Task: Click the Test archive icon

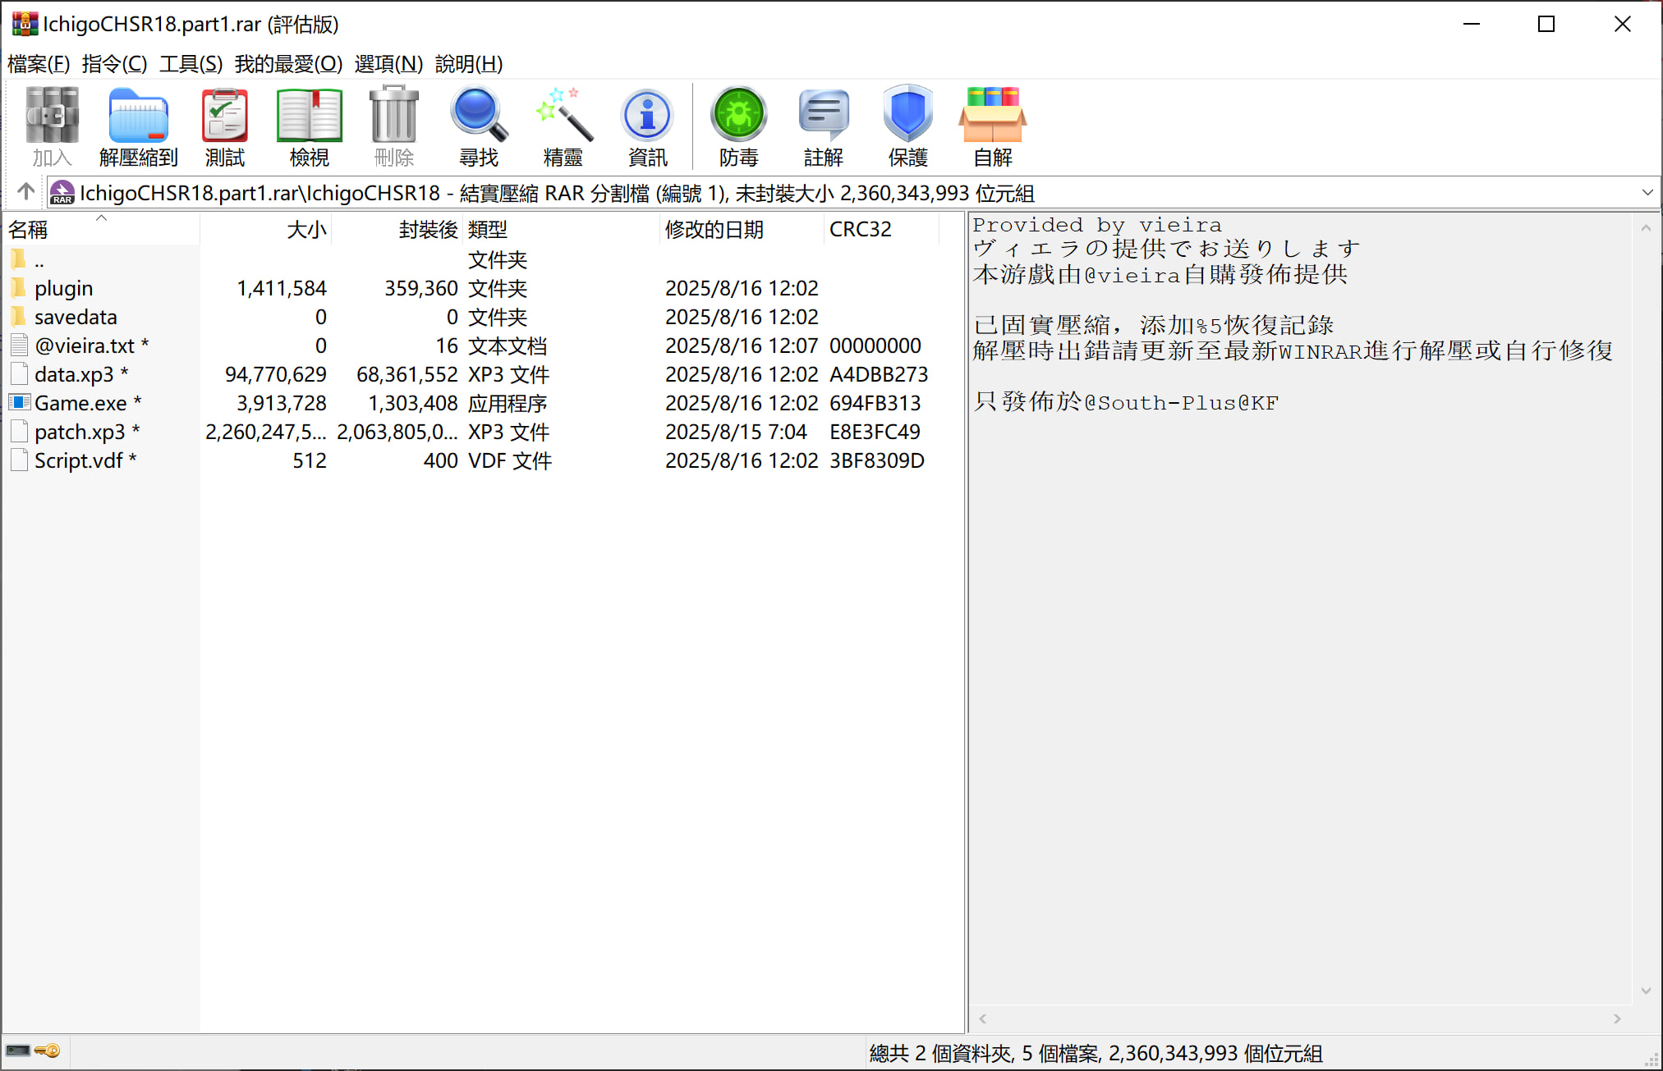Action: (224, 126)
